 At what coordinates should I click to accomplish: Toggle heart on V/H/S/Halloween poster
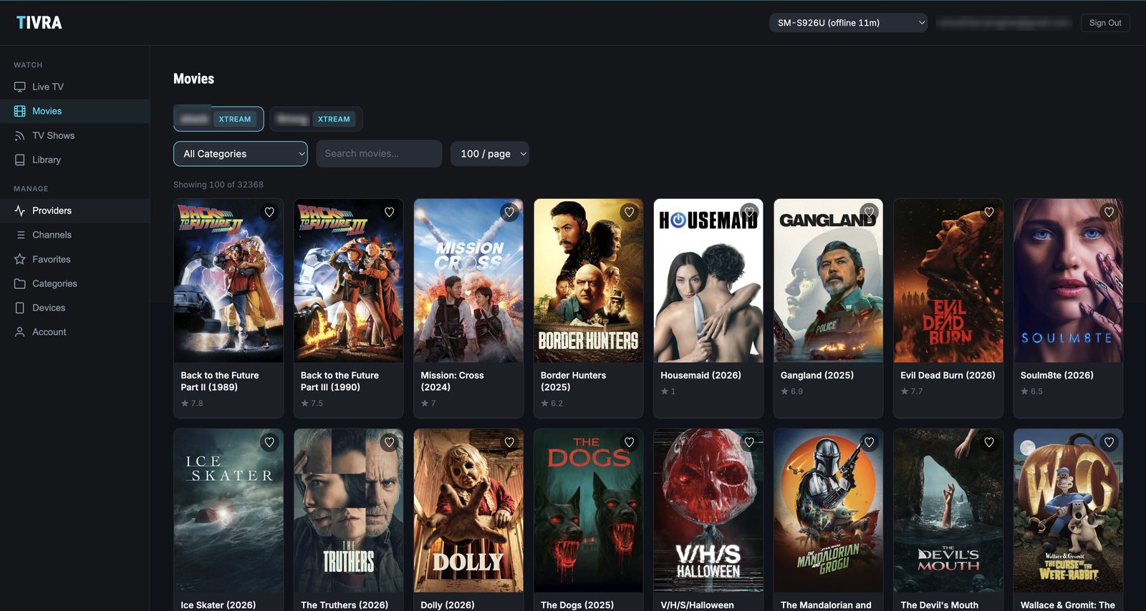749,443
